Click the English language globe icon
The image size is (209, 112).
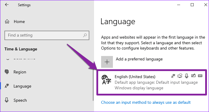(106, 80)
